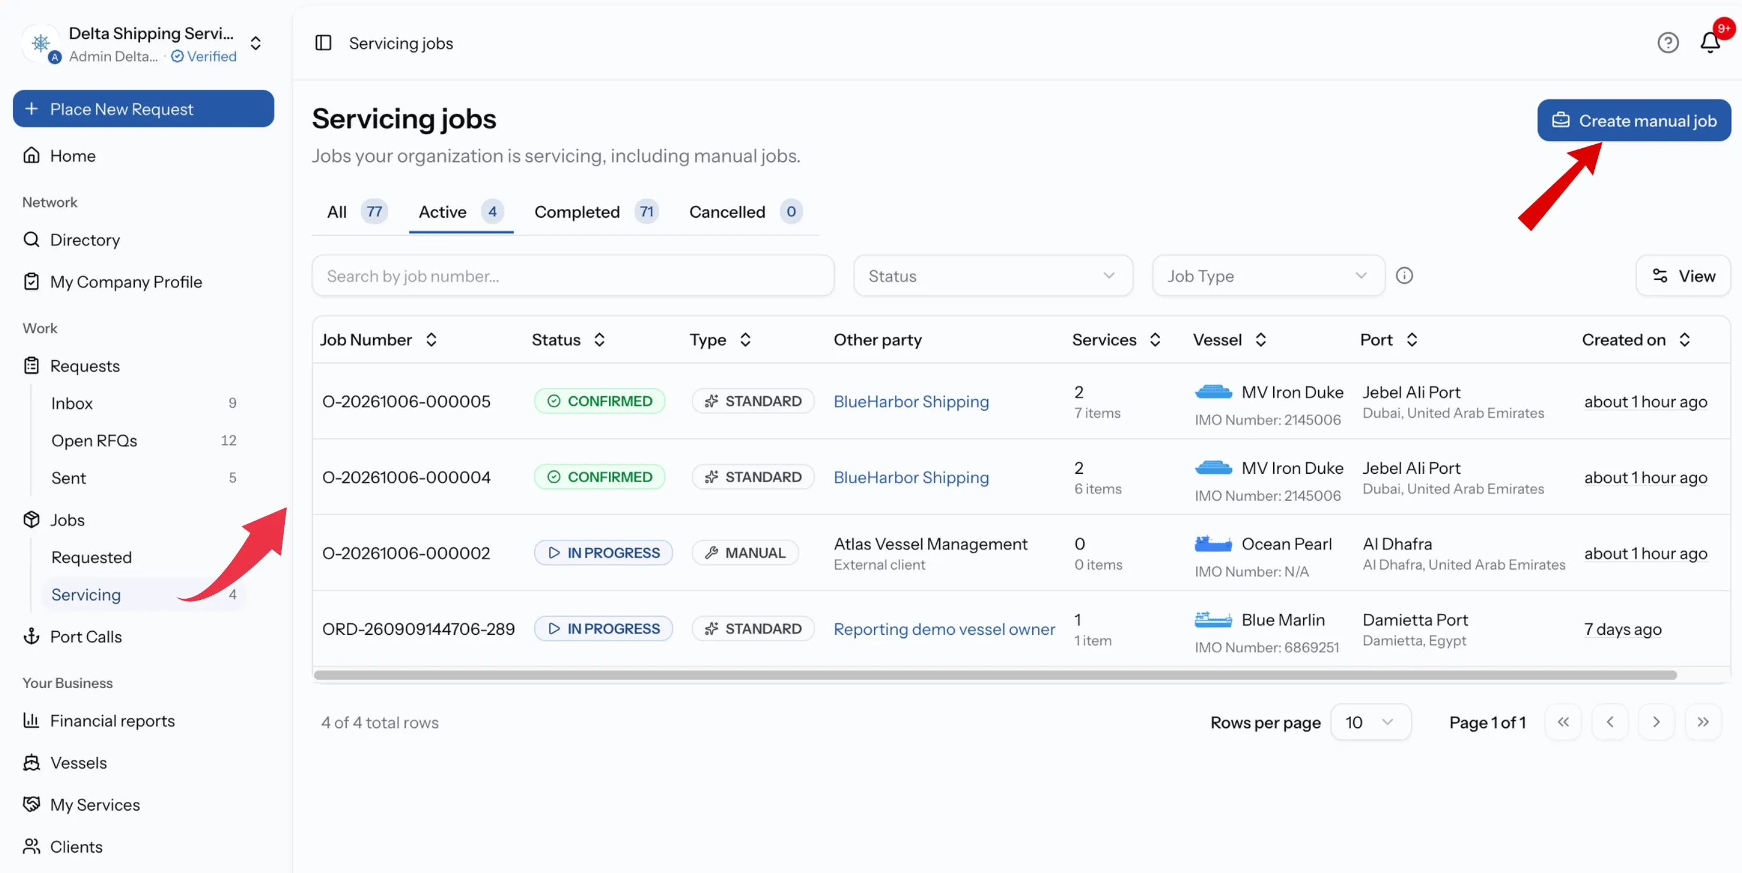Viewport: 1742px width, 873px height.
Task: Go to the next page
Action: 1656,722
